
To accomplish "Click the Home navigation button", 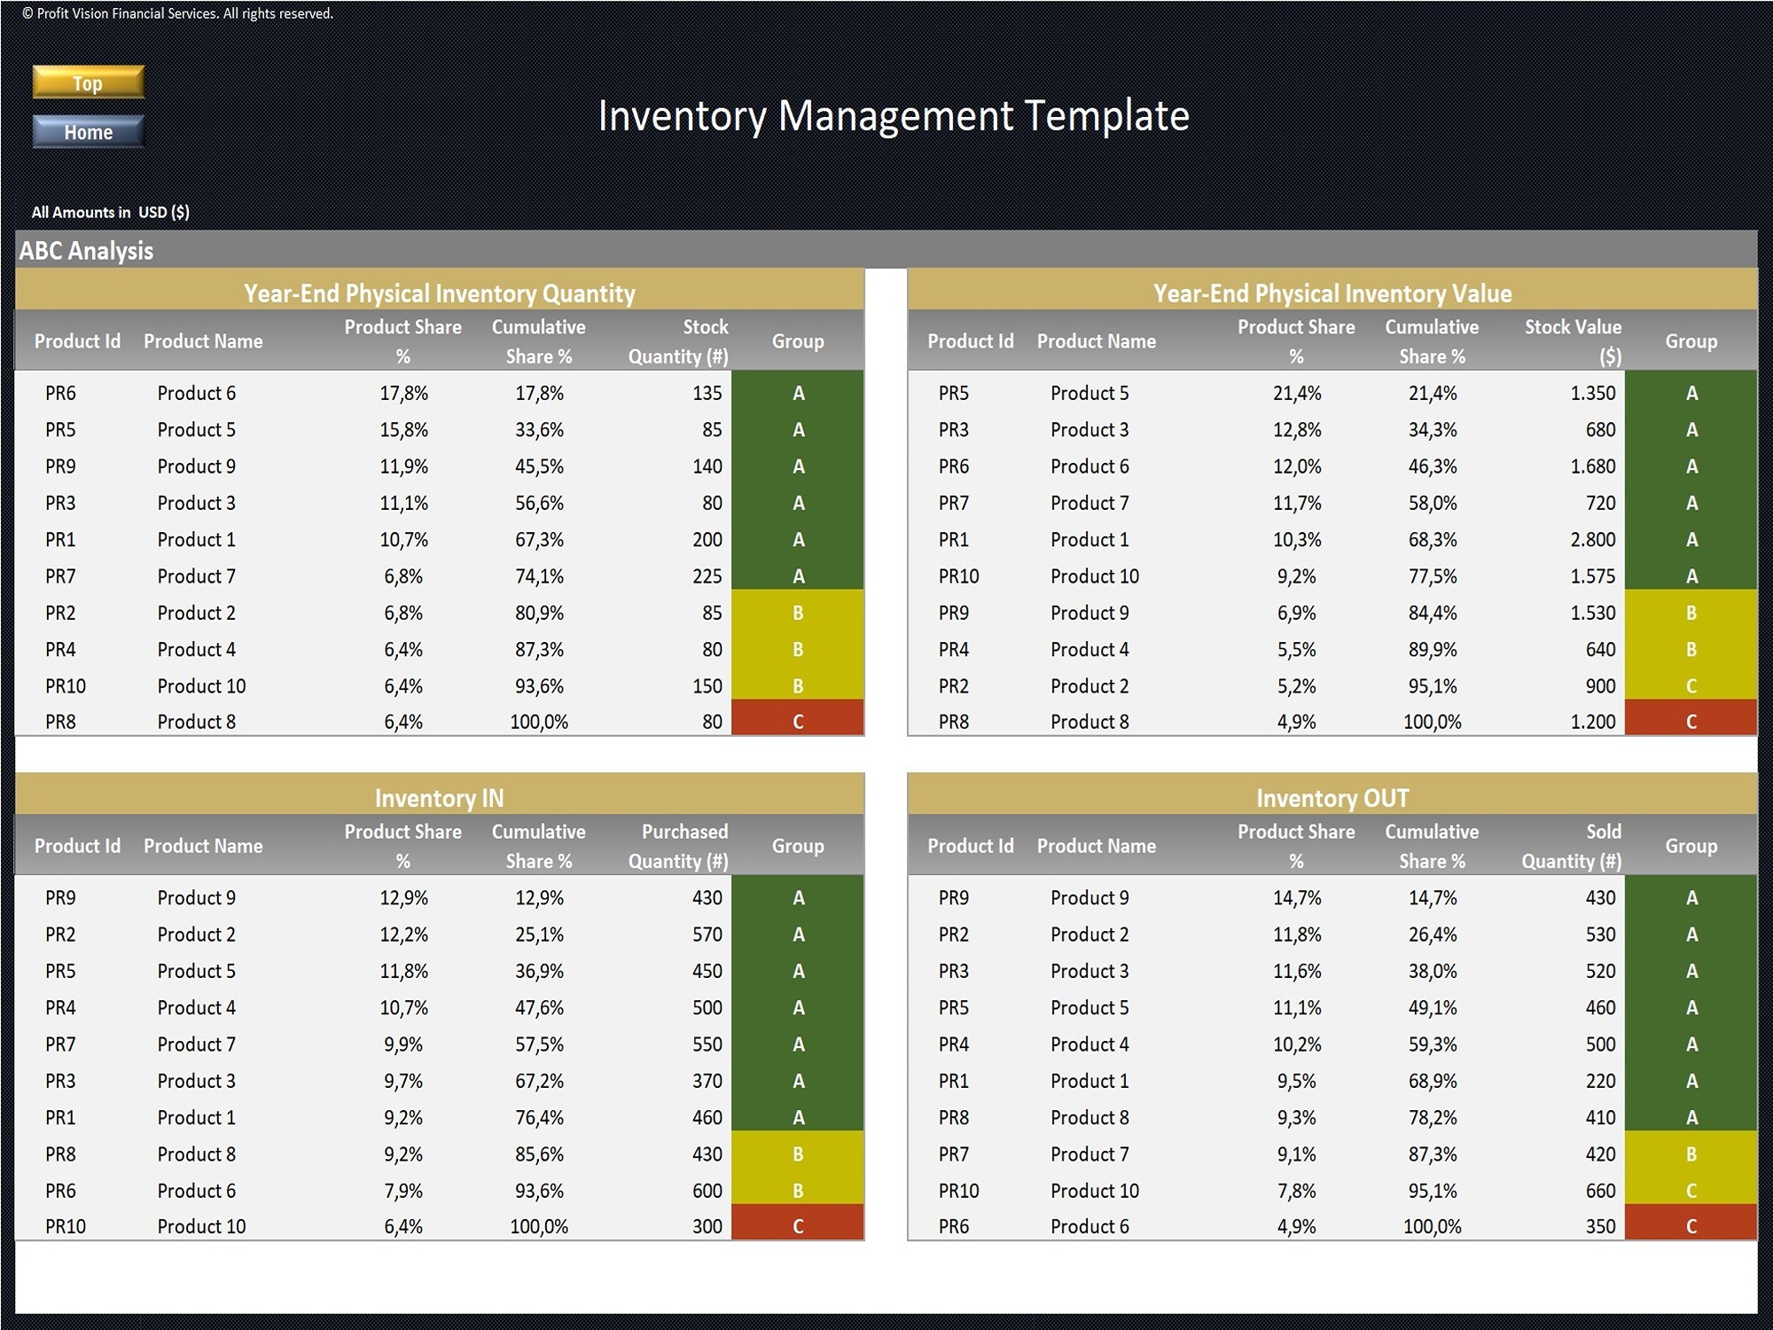I will [87, 131].
